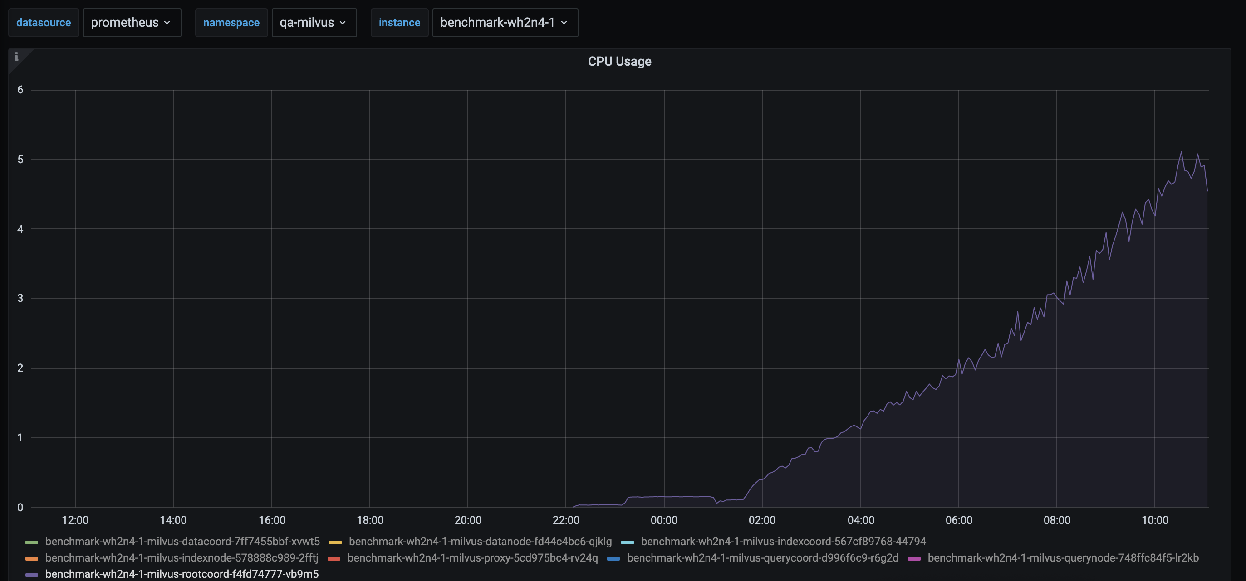This screenshot has height=581, width=1246.
Task: Toggle visibility of the rootcoord series
Action: [x=181, y=574]
